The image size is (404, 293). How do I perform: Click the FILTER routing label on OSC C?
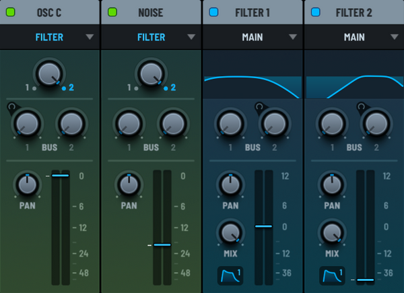[49, 37]
